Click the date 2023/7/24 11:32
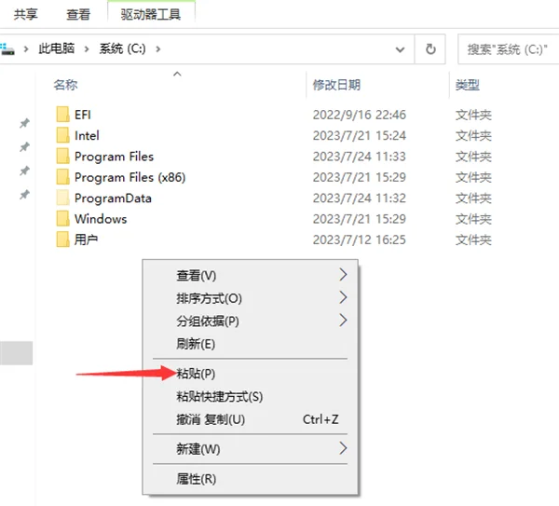The height and width of the screenshot is (506, 559). click(x=360, y=198)
